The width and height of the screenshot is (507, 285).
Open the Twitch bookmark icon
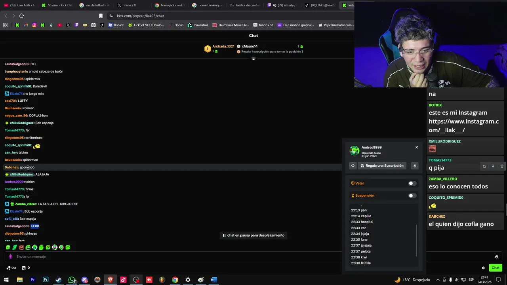[76, 25]
